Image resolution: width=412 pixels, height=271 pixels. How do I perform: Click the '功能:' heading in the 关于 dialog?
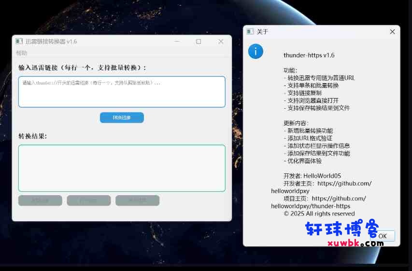click(290, 71)
